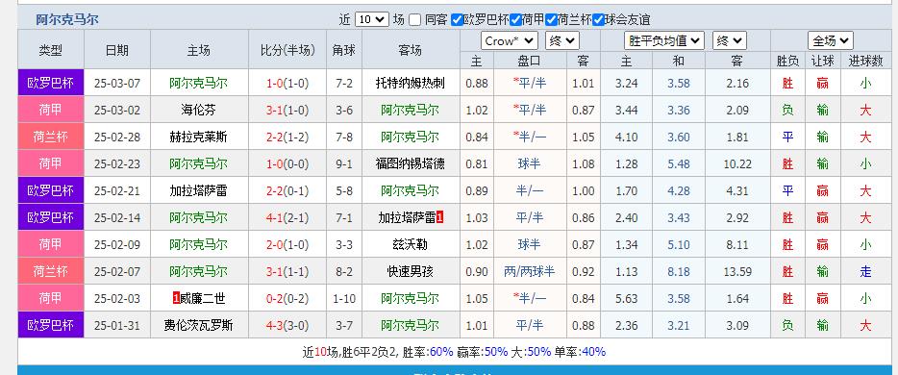Click date 25-02-09
The height and width of the screenshot is (375, 898).
point(117,244)
